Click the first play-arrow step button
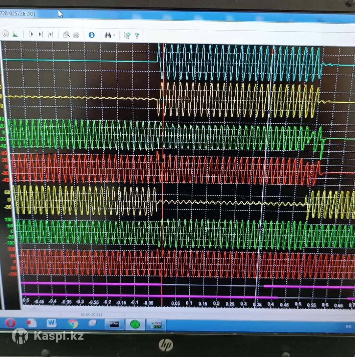 [x=31, y=34]
